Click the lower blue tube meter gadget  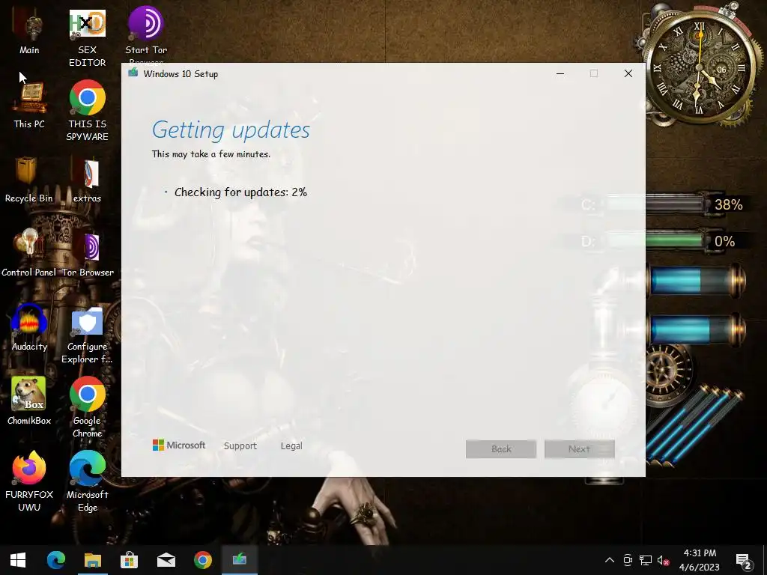697,330
